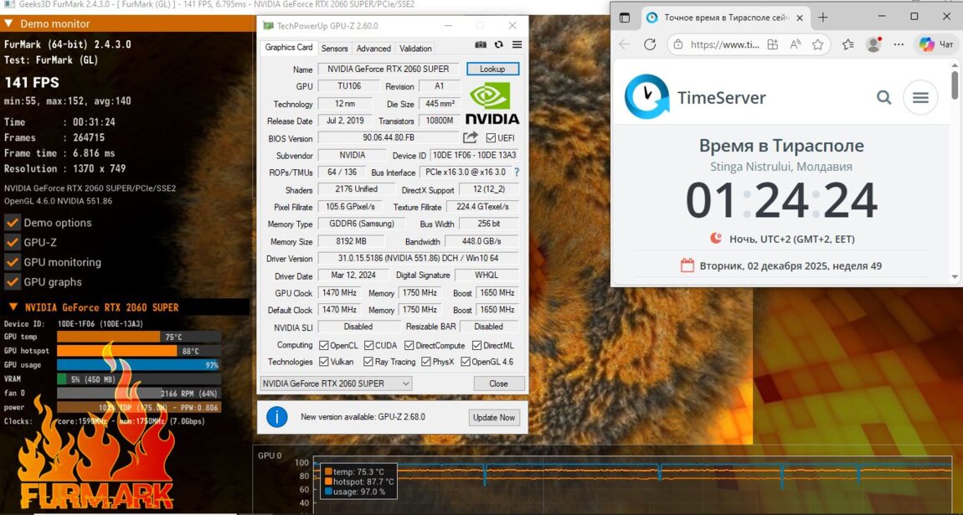The height and width of the screenshot is (515, 963).
Task: Collapse the Demo monitor section
Action: [11, 24]
